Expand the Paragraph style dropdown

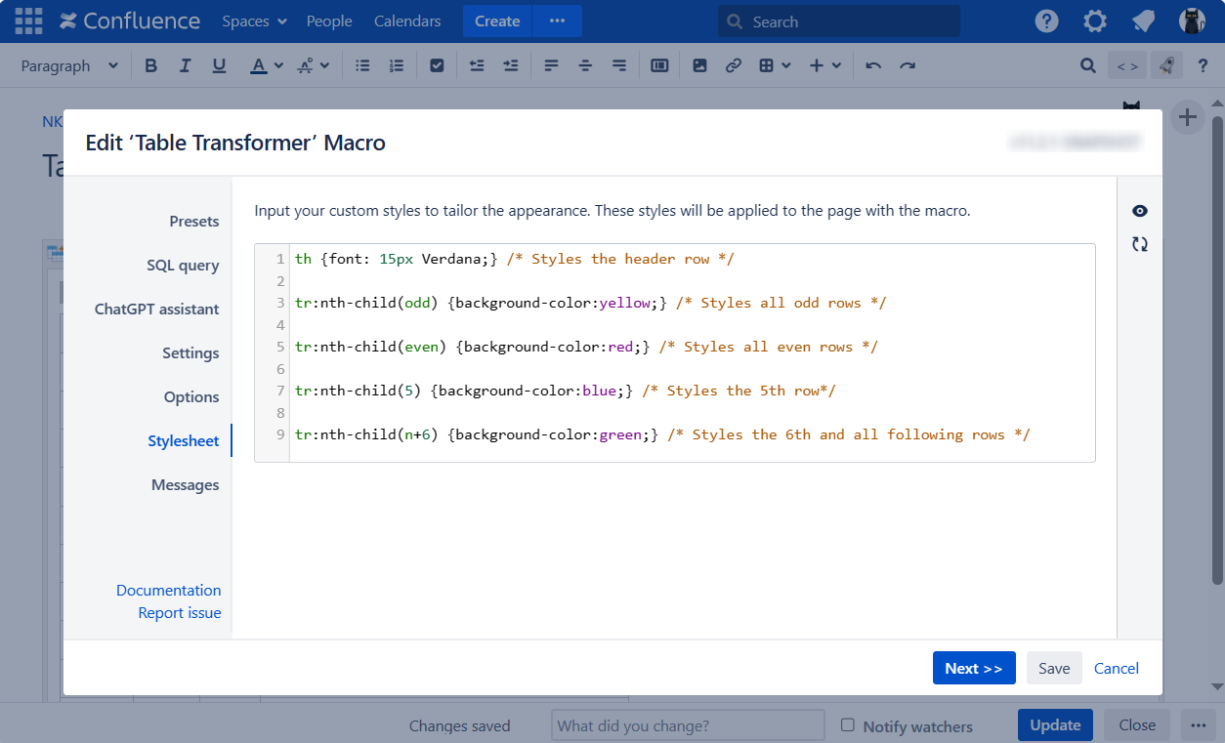(69, 65)
